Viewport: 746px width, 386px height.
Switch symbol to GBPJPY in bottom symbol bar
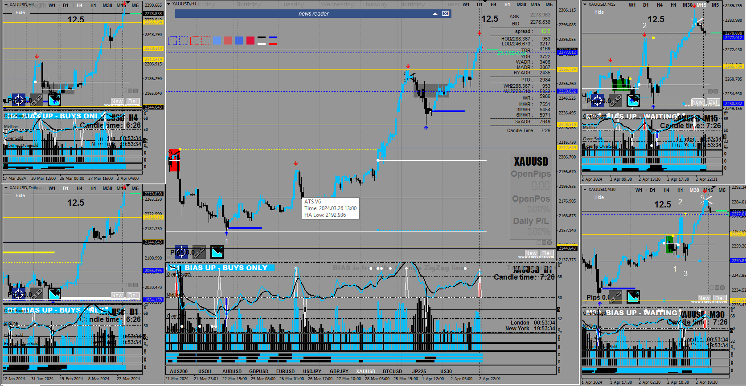(339, 371)
